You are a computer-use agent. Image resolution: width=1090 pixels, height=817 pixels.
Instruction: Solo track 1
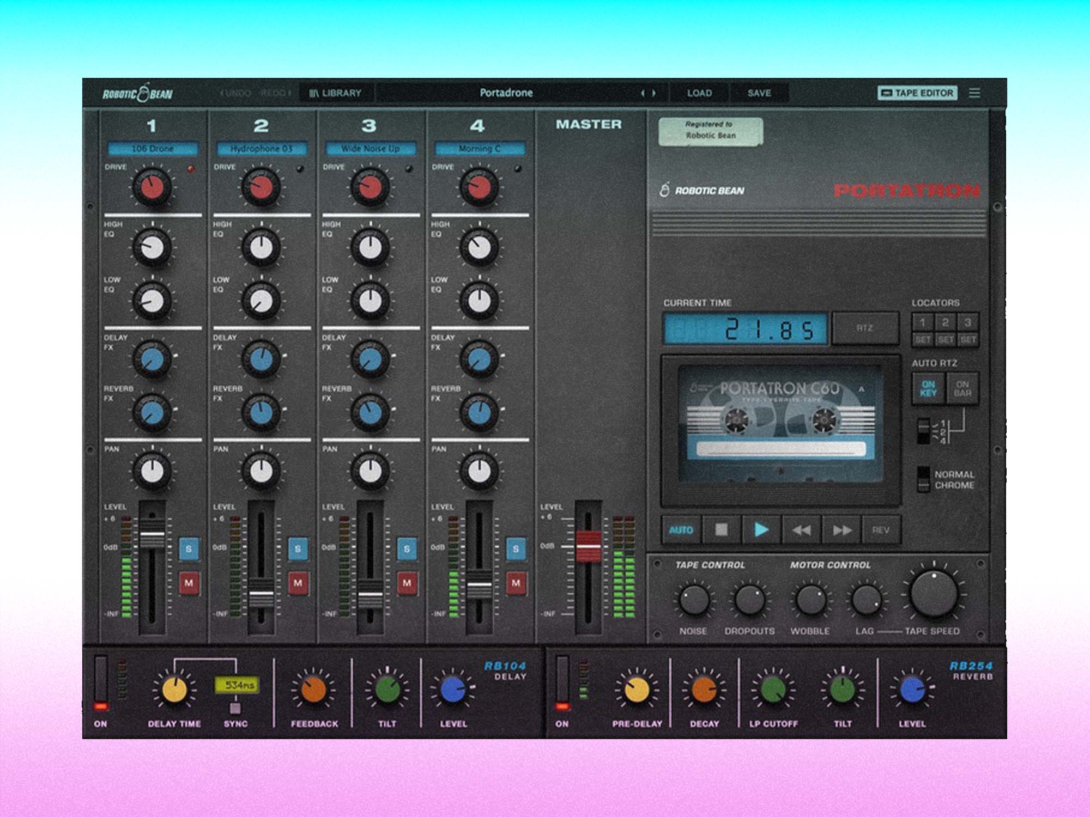coord(189,549)
